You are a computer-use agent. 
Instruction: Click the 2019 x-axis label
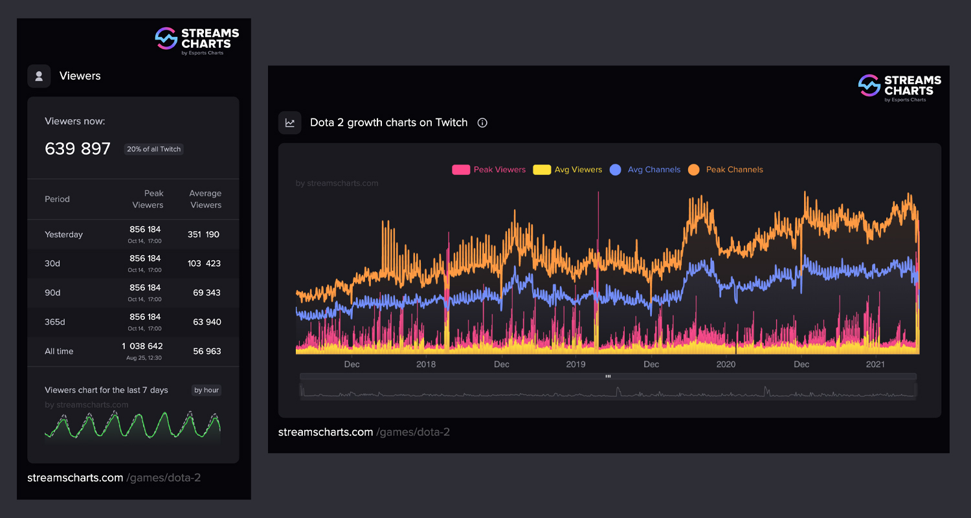[575, 365]
